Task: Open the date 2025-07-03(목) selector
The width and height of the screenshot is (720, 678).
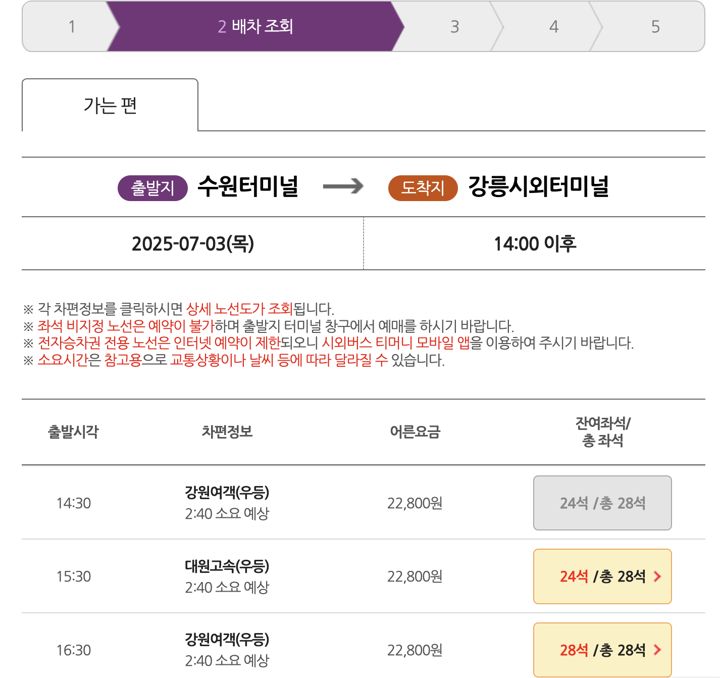Action: point(194,243)
